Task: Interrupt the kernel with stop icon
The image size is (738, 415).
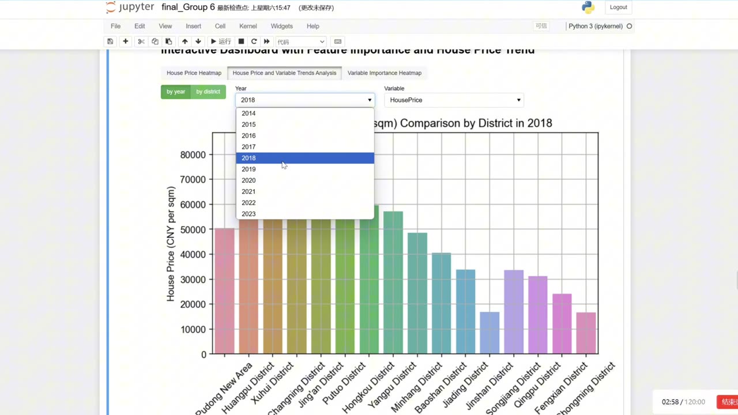Action: [241, 41]
